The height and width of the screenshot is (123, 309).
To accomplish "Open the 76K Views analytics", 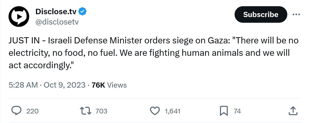I will click(109, 85).
